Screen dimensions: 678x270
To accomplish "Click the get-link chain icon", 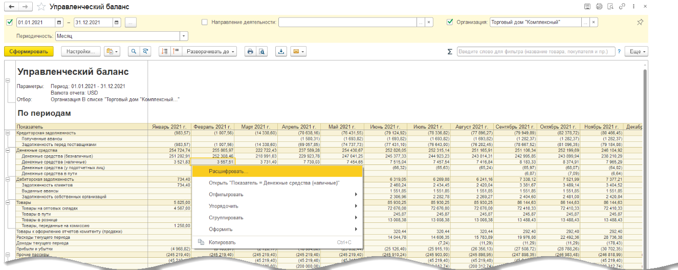I will pyautogui.click(x=622, y=7).
